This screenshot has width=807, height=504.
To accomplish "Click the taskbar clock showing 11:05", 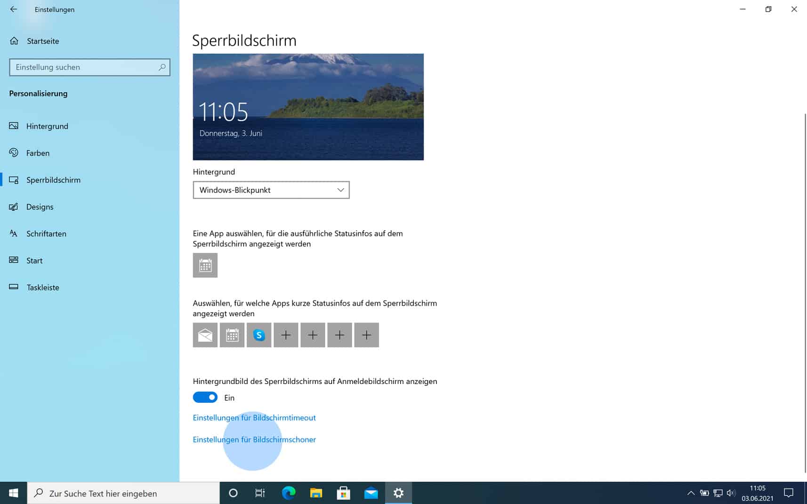I will (757, 493).
